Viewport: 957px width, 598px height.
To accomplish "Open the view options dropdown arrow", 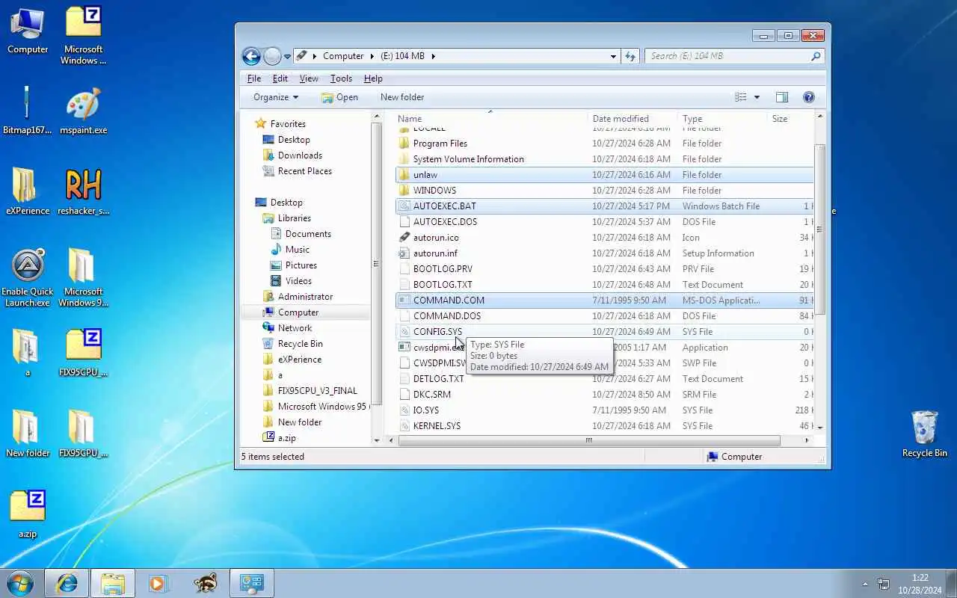I will [757, 97].
